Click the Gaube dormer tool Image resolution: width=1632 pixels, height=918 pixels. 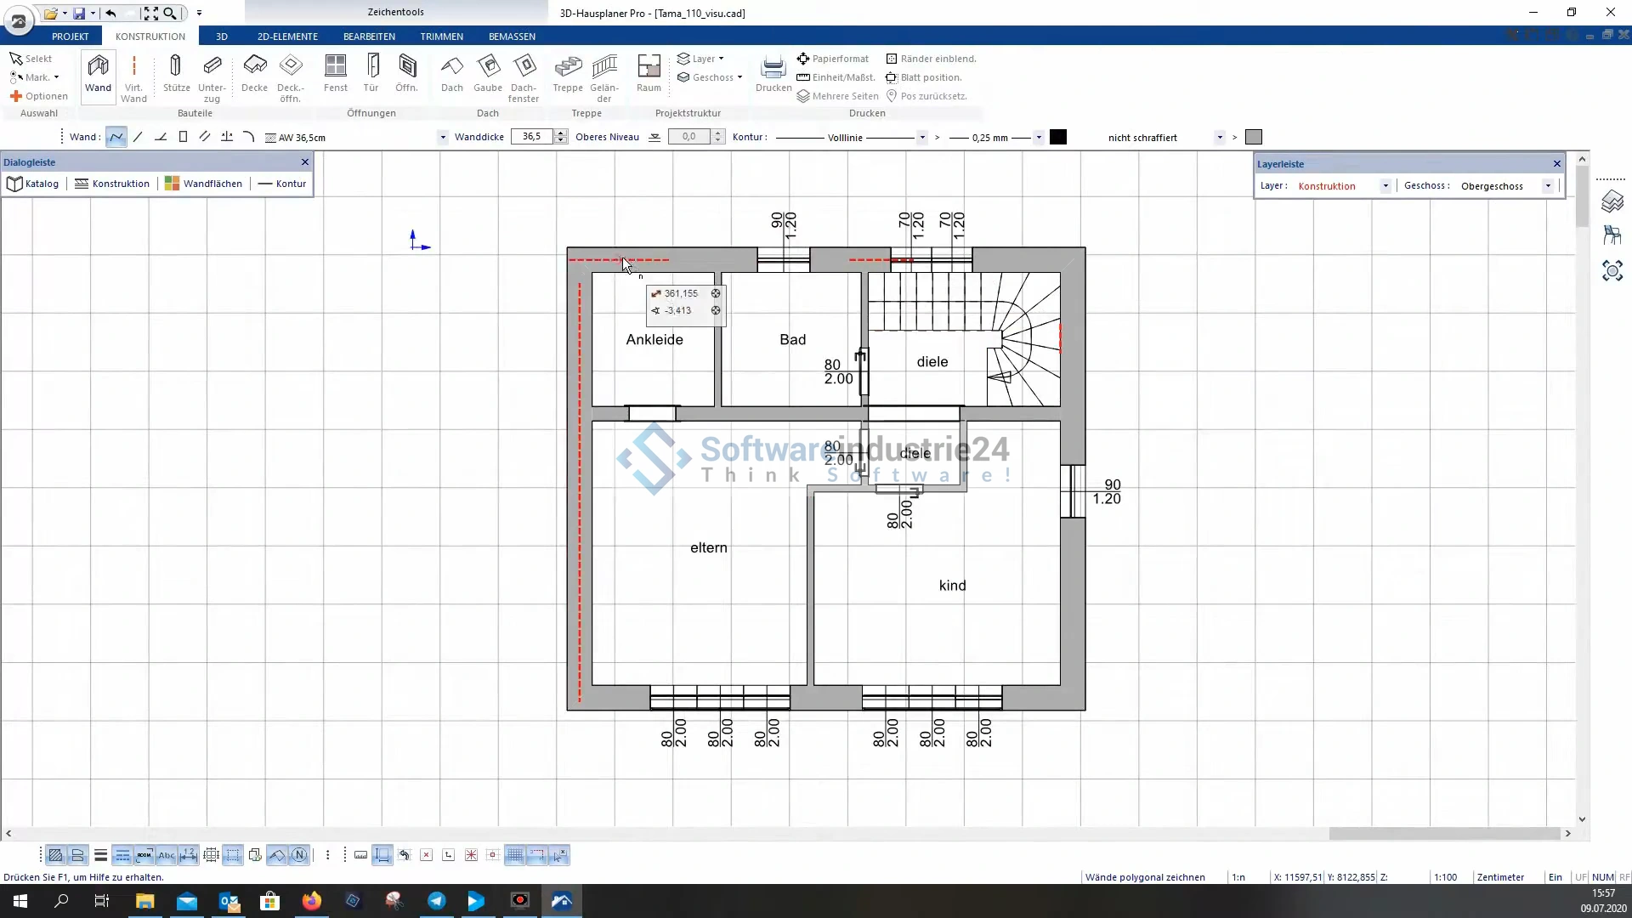tap(488, 74)
